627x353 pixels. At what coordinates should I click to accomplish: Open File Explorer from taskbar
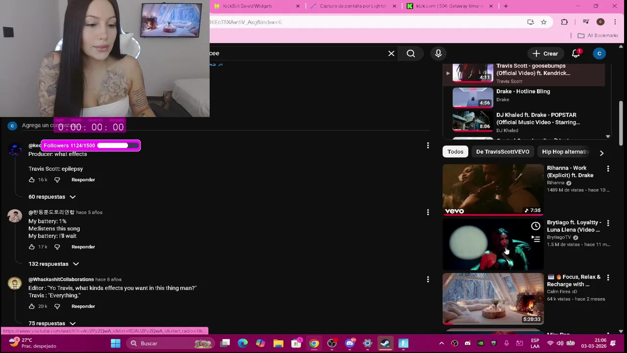point(278,344)
